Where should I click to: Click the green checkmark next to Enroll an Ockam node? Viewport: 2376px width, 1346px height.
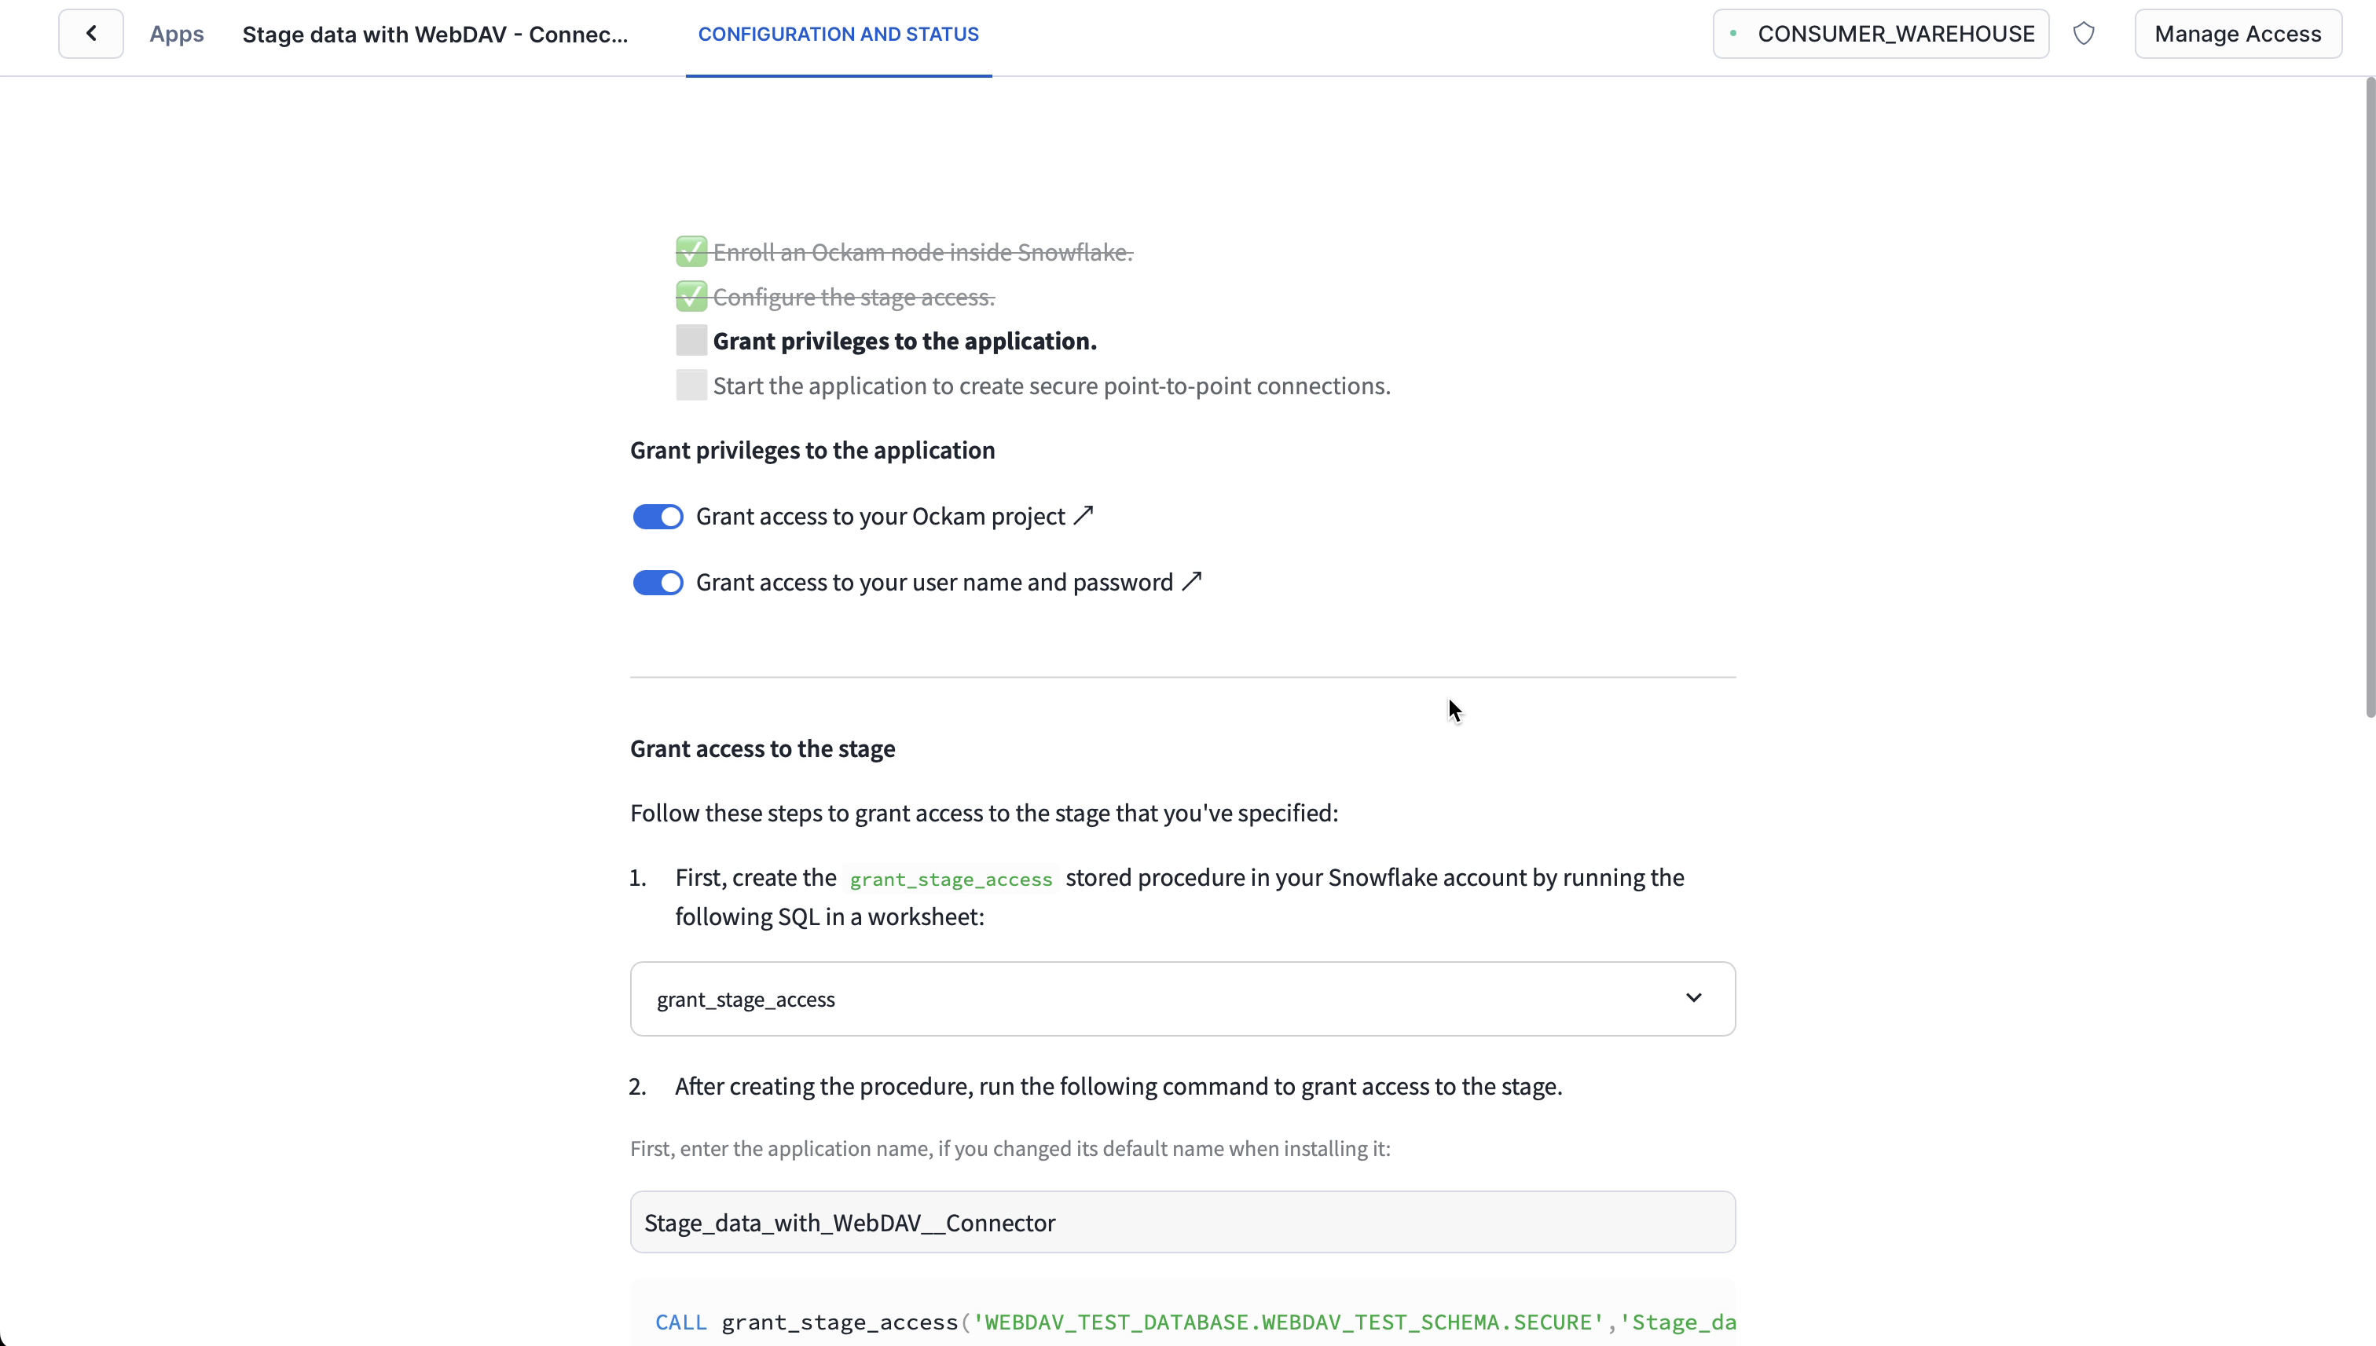coord(691,251)
